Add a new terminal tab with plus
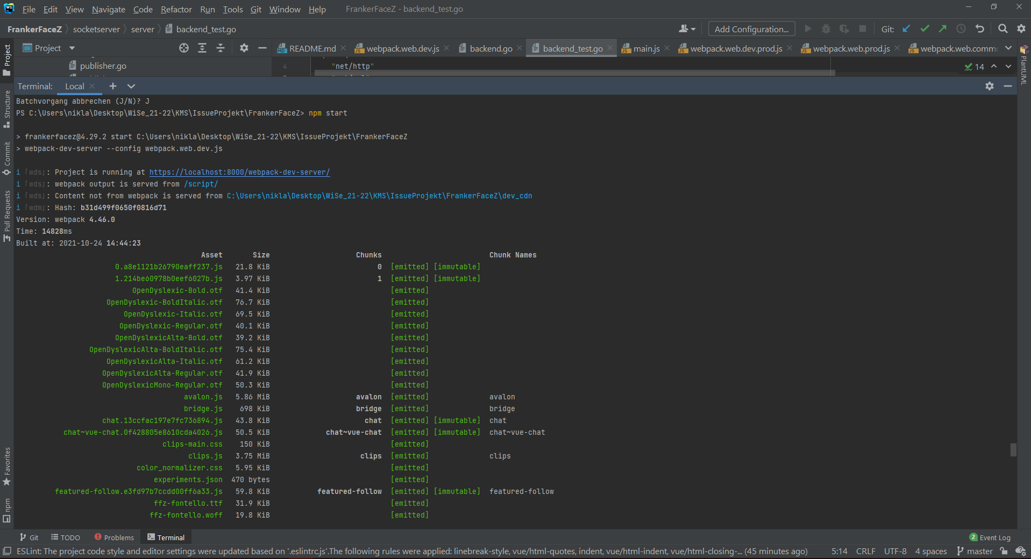Image resolution: width=1031 pixels, height=559 pixels. [x=113, y=86]
